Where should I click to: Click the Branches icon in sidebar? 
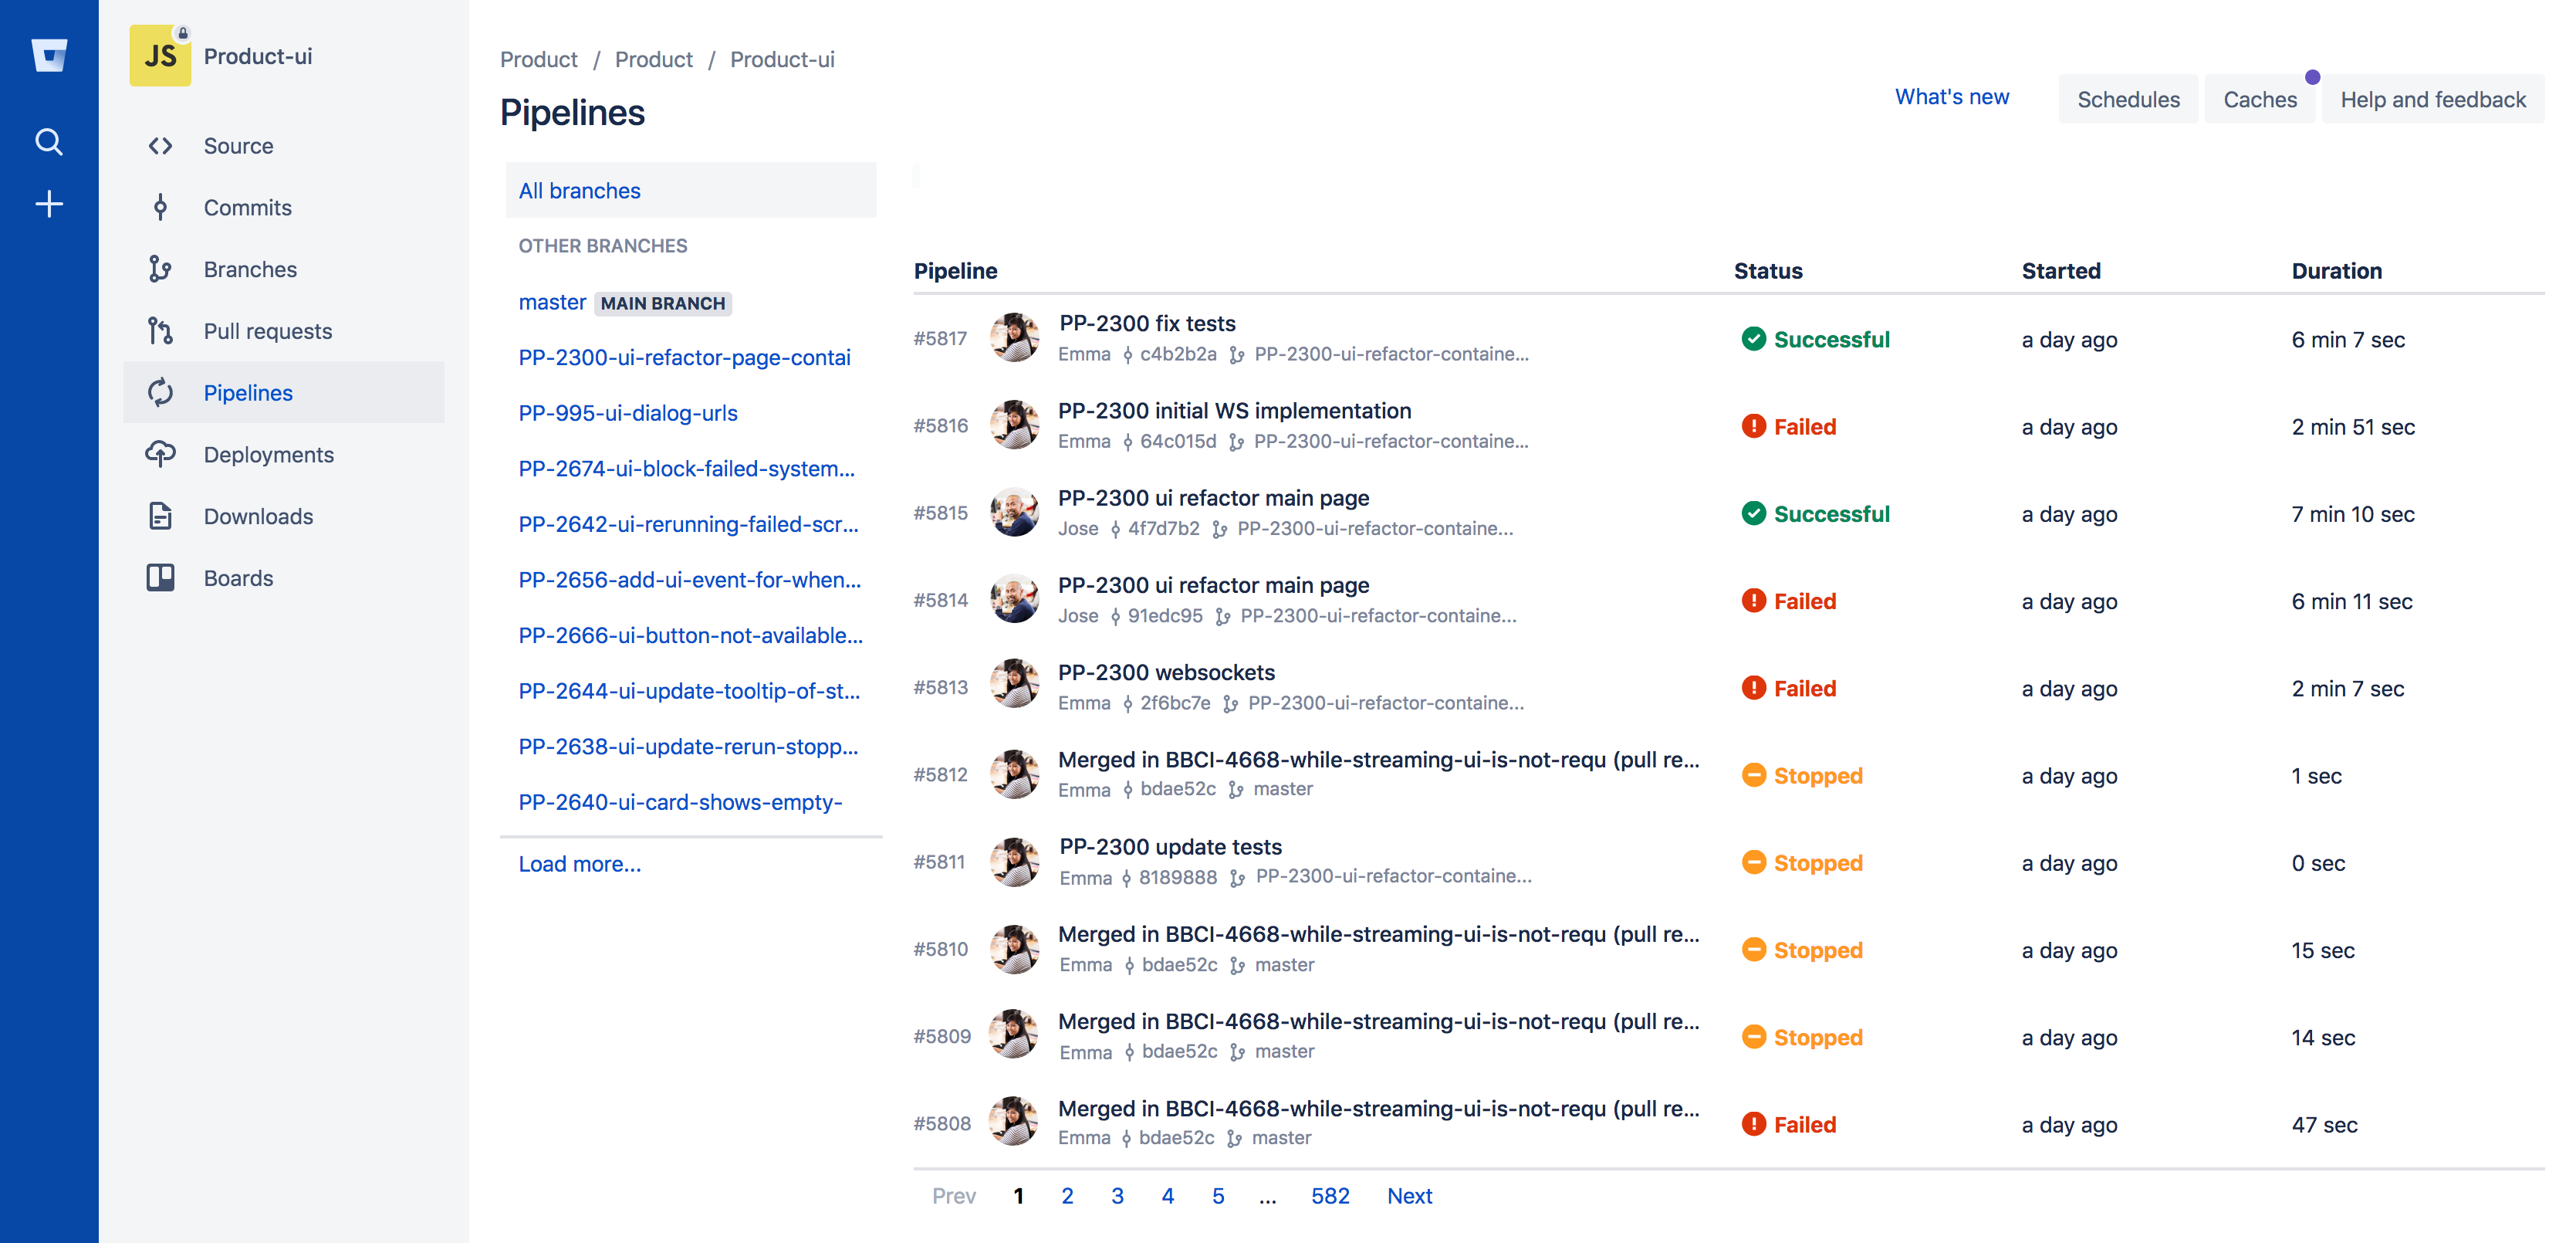(x=159, y=268)
